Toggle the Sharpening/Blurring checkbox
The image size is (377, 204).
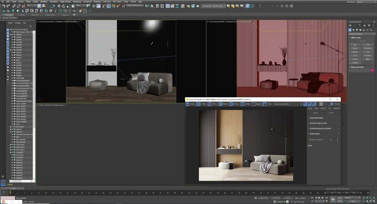point(339,128)
